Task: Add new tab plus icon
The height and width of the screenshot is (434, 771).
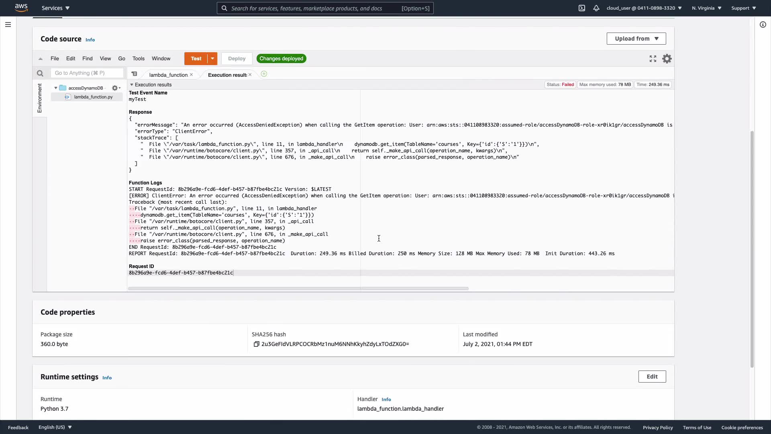Action: point(264,74)
